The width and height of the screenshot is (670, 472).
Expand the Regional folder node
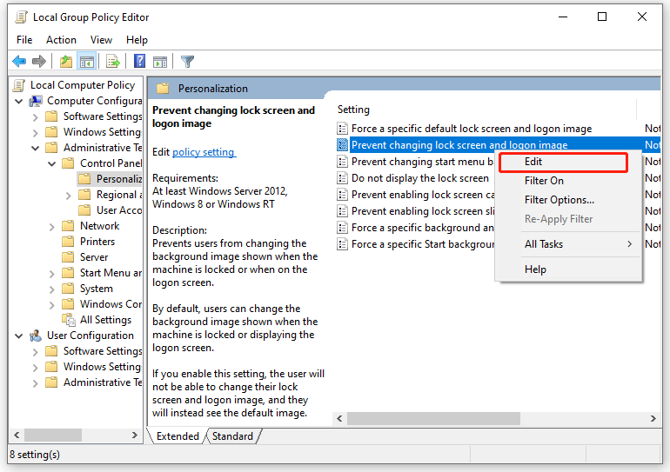pyautogui.click(x=69, y=196)
